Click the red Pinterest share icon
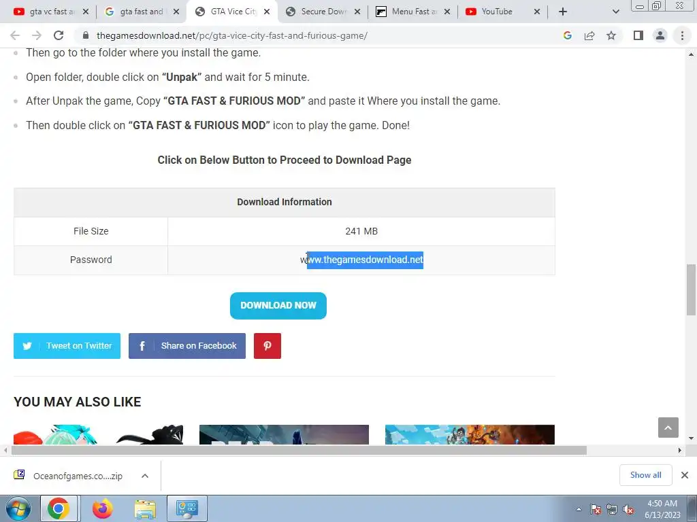This screenshot has height=522, width=697. coord(267,346)
